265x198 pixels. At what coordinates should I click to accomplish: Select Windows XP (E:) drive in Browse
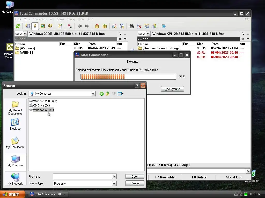[41, 110]
